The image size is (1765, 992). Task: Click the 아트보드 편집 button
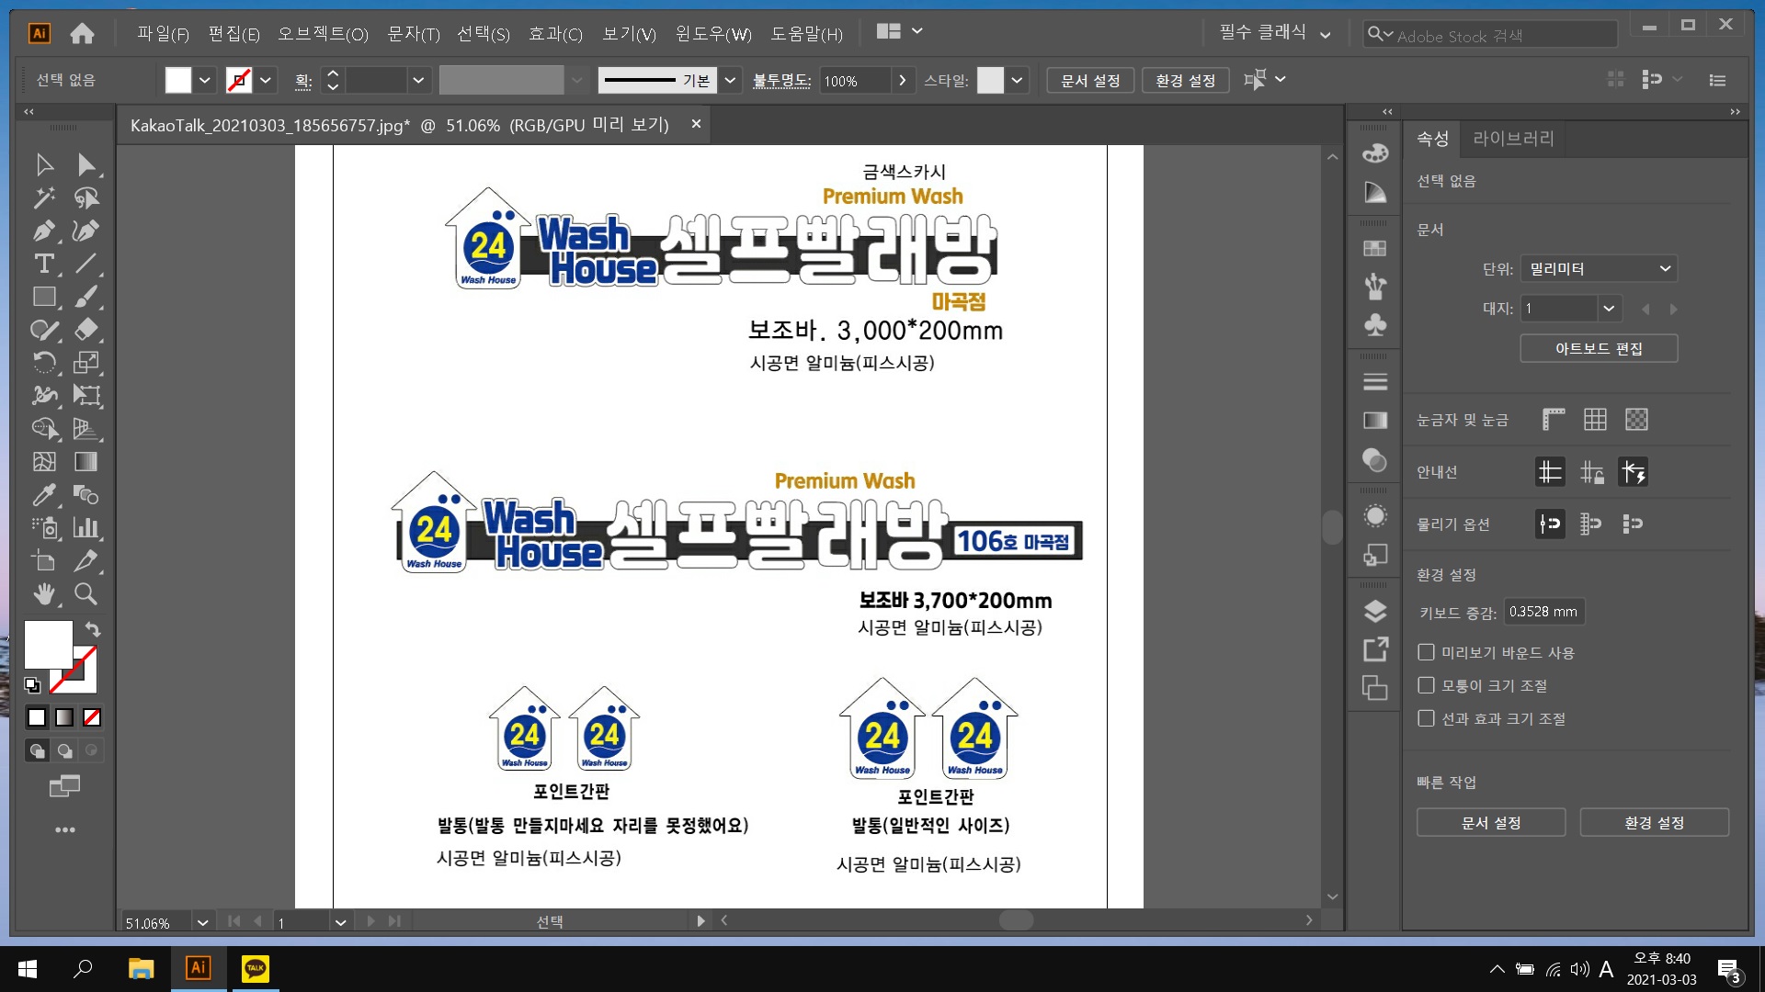(x=1598, y=348)
